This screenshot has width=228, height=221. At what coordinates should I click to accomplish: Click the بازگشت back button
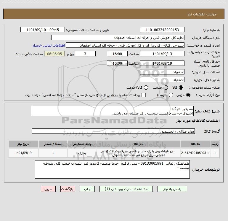click(68, 189)
